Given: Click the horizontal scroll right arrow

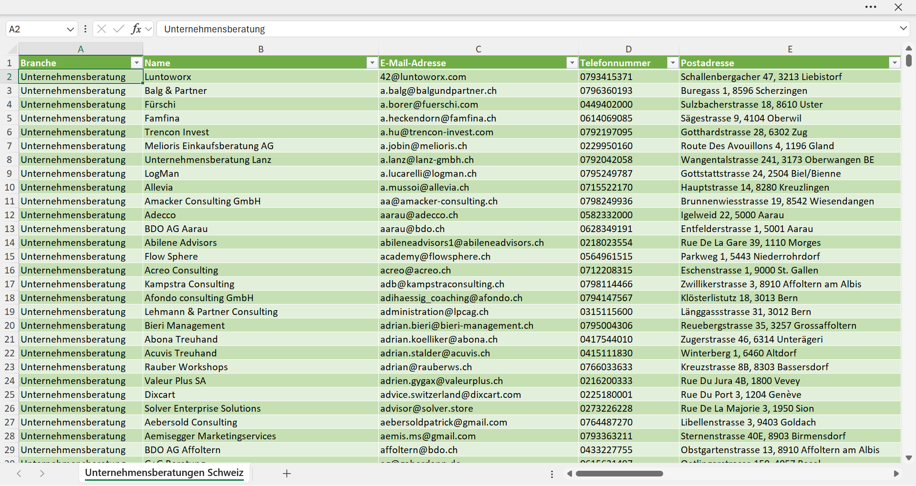Looking at the screenshot, I should (x=896, y=474).
